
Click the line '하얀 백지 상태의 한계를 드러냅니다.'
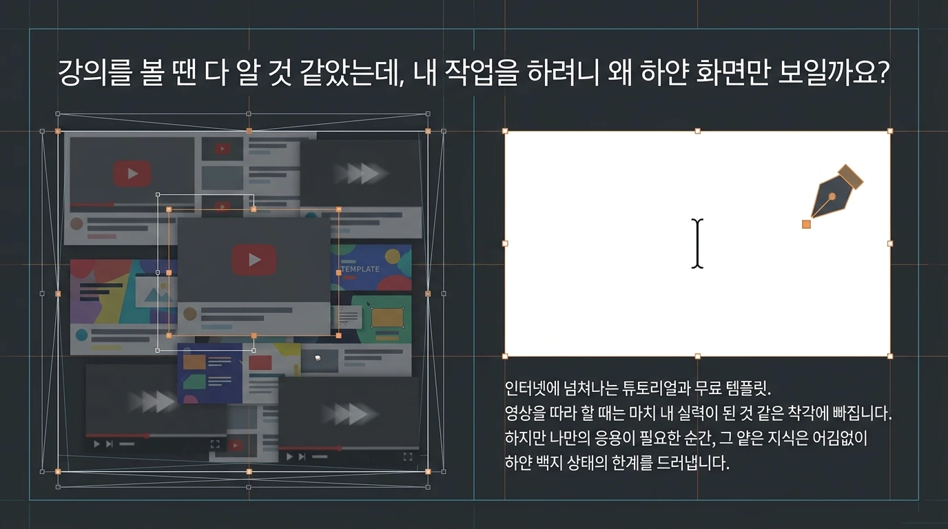point(617,463)
